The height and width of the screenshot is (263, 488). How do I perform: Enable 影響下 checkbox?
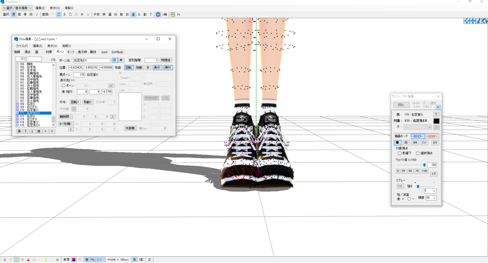click(400, 153)
